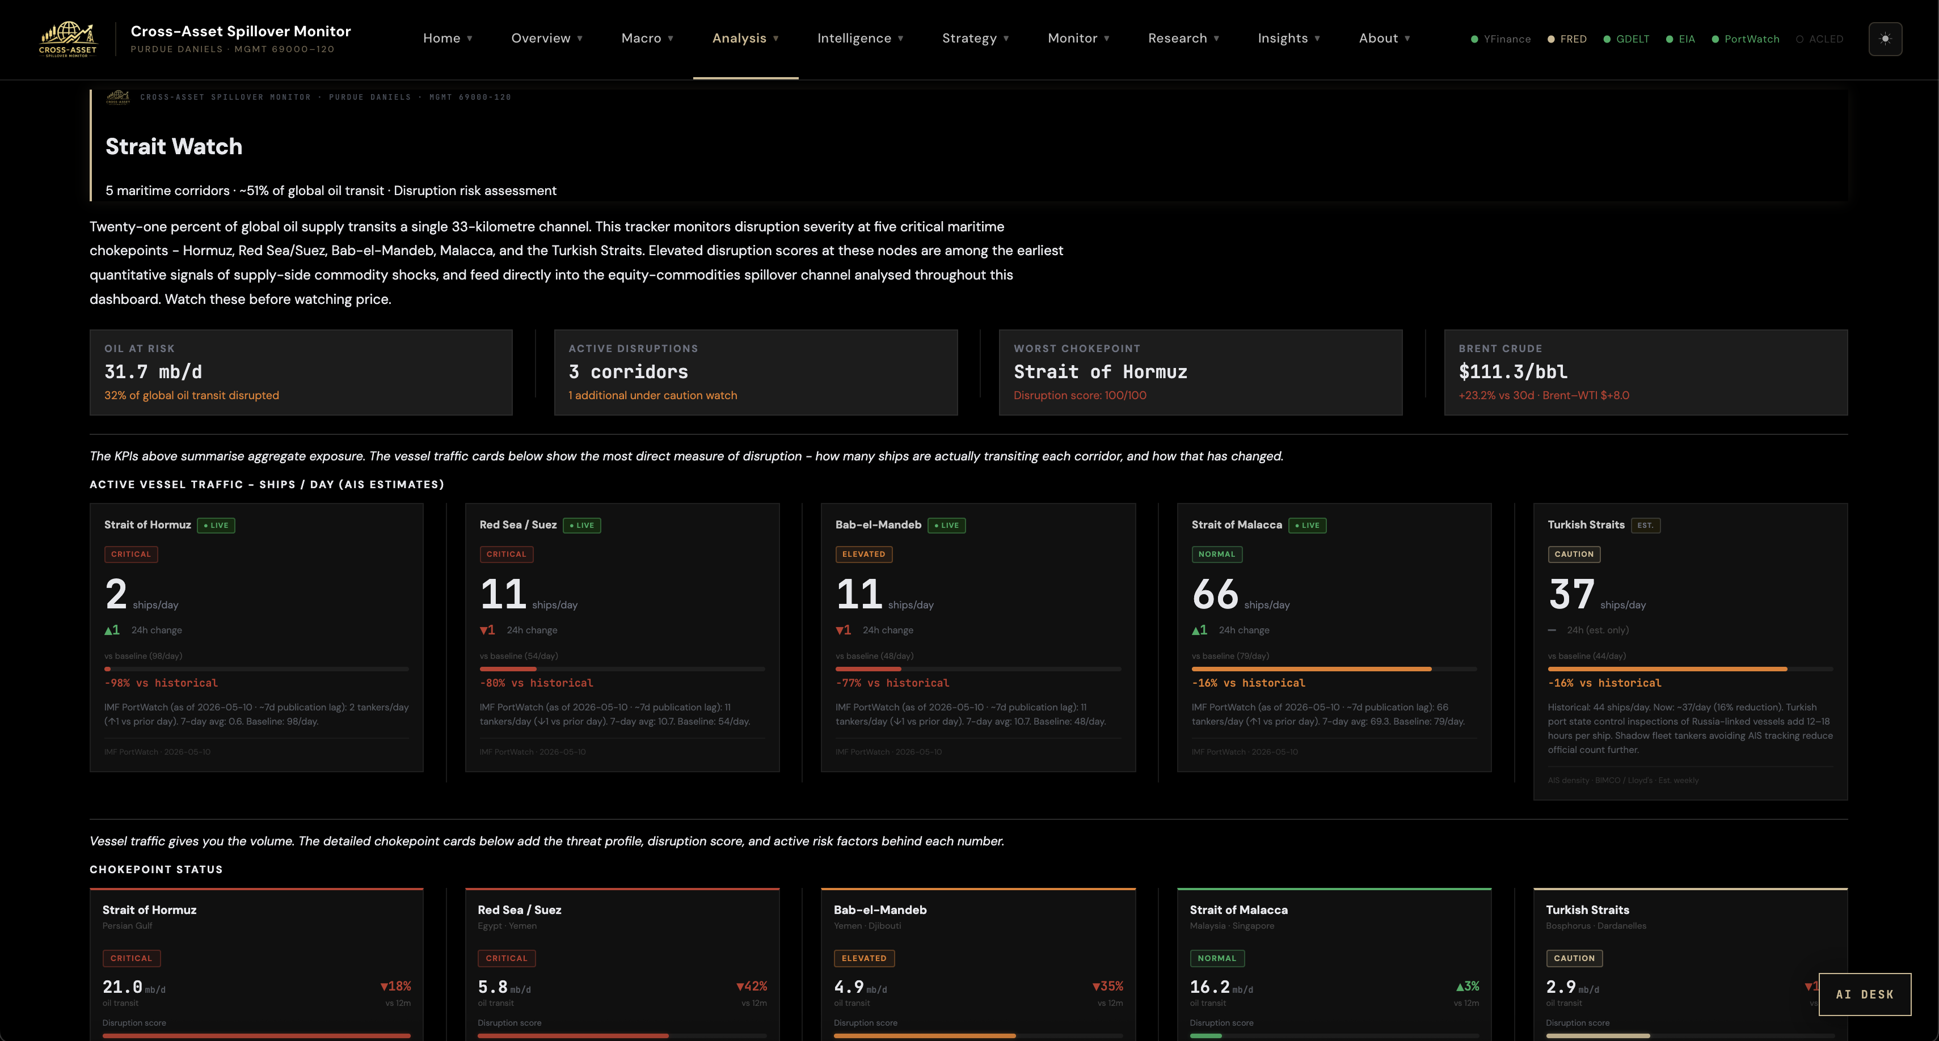The image size is (1939, 1041).
Task: Click the Malacca vs baseline (79/day) bar
Action: point(1334,668)
